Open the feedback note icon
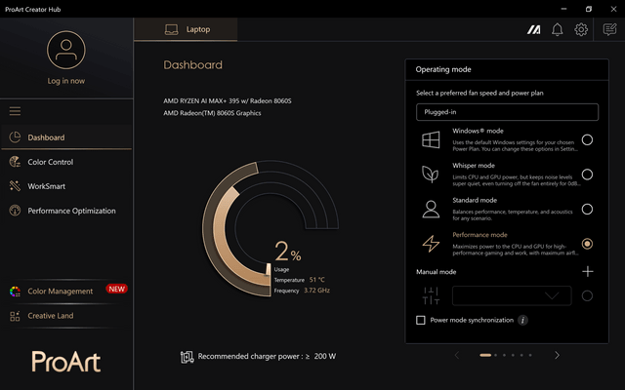This screenshot has height=390, width=625. 609,29
